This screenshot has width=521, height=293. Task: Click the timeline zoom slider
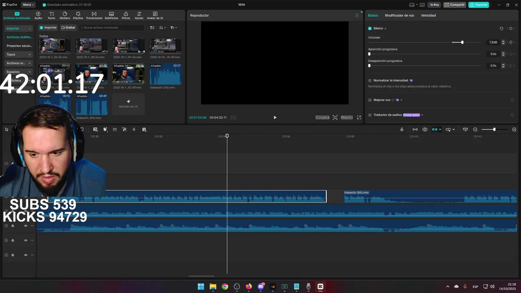[494, 129]
